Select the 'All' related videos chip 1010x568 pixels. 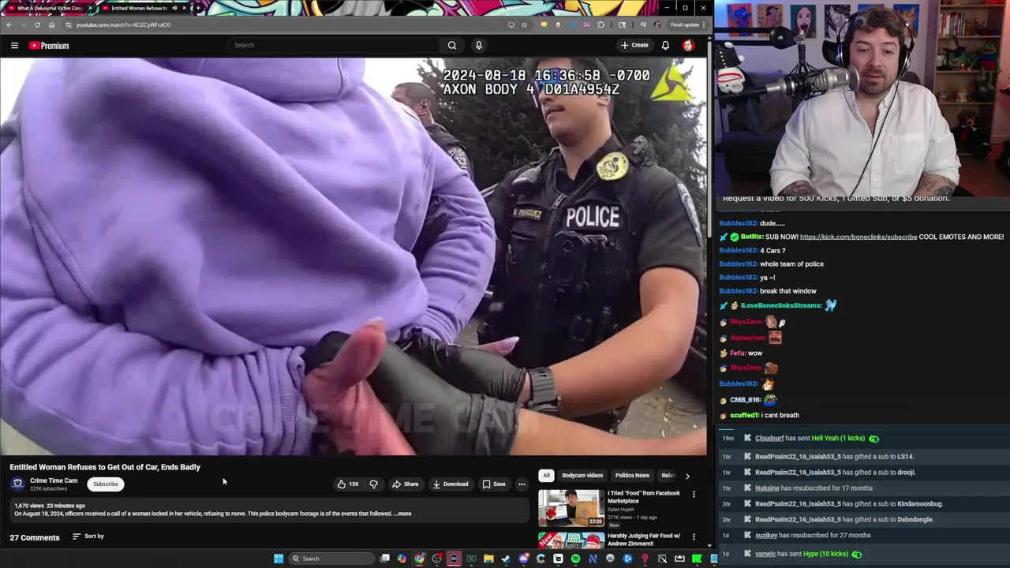[x=546, y=476]
